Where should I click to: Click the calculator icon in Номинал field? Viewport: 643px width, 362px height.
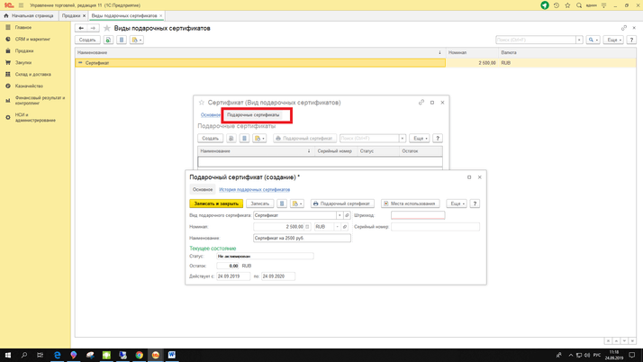[x=308, y=227]
